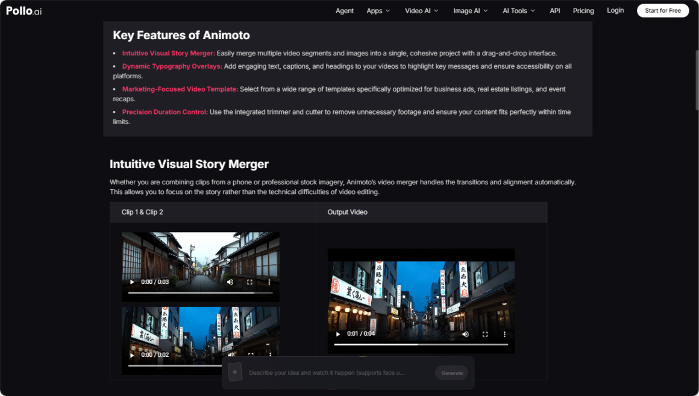Seek the Output Video progress bar
Image resolution: width=699 pixels, height=396 pixels.
[x=421, y=345]
